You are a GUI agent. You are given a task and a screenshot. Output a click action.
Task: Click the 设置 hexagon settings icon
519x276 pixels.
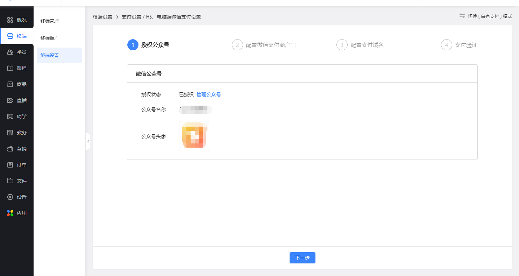pos(10,197)
